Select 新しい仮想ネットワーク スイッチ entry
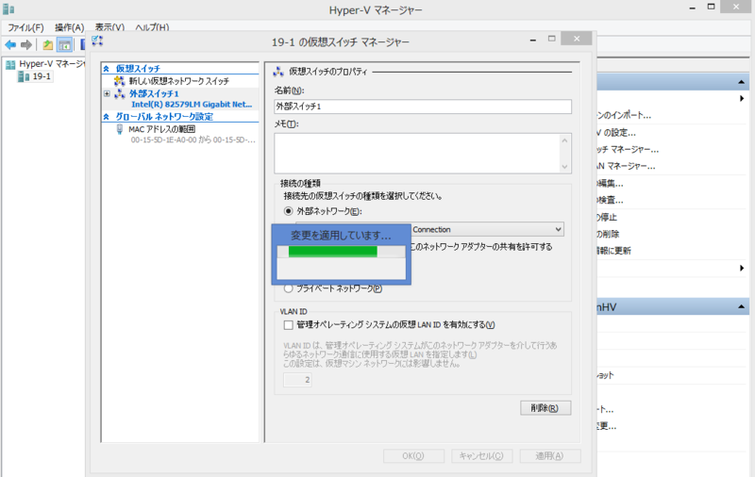 click(x=179, y=81)
